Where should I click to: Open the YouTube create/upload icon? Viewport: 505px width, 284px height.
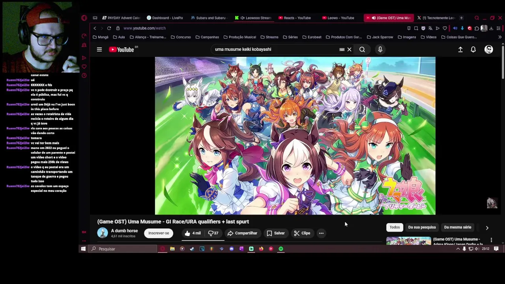(460, 49)
